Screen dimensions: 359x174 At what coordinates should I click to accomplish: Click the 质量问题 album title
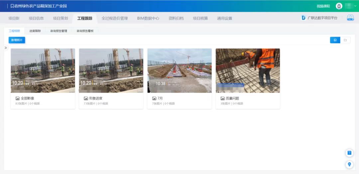coord(232,98)
